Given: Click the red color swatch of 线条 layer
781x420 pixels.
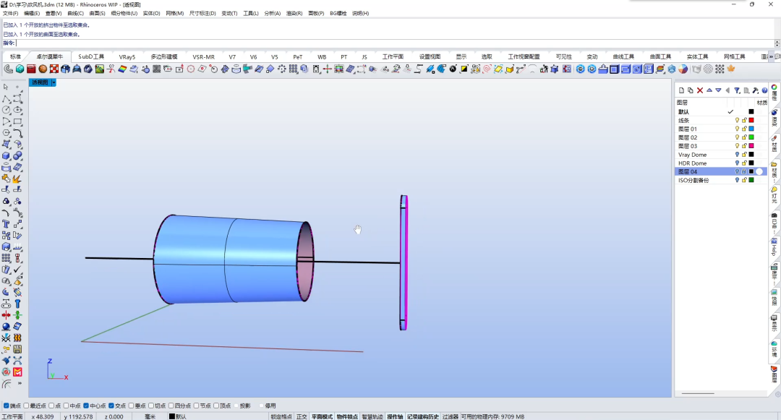Looking at the screenshot, I should click(x=751, y=121).
